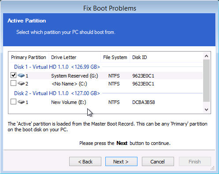Screen dimensions: 219x174
Task: Check the New Volume (E:) partition checkbox
Action: point(13,102)
